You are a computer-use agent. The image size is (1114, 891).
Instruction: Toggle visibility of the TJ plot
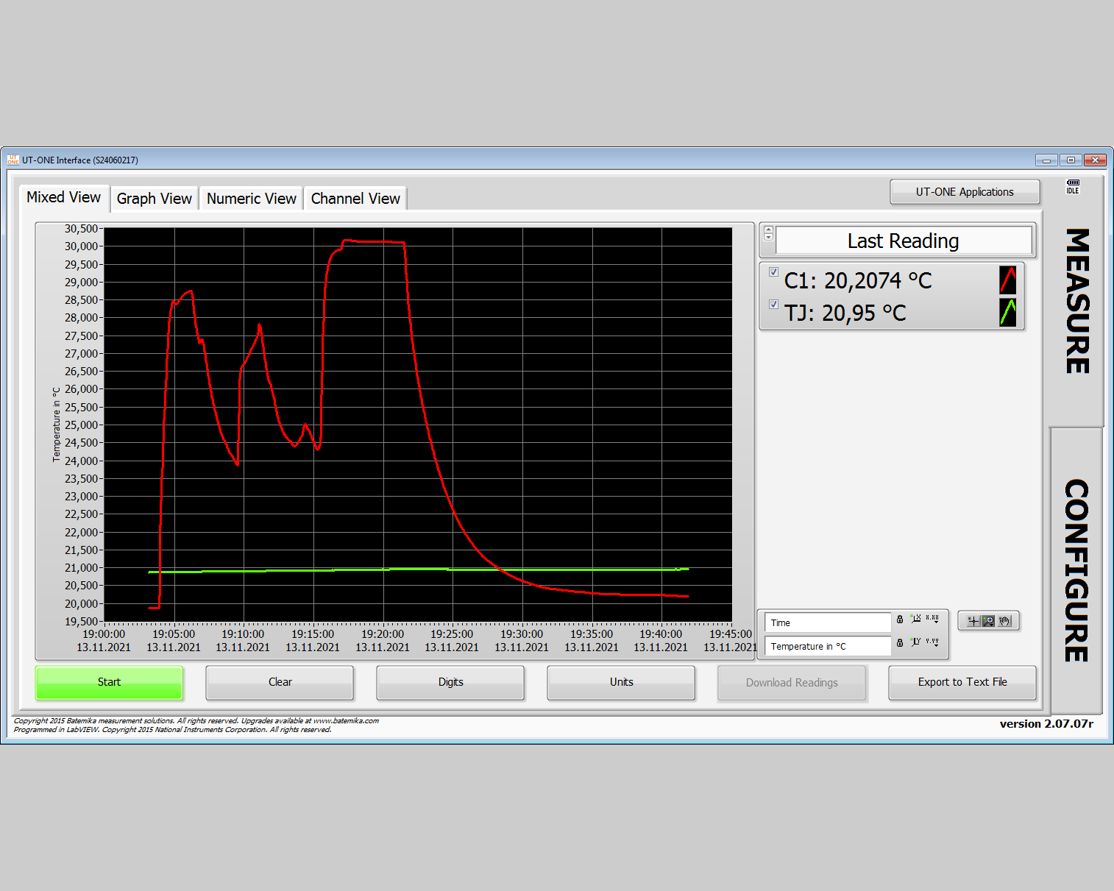[x=773, y=304]
